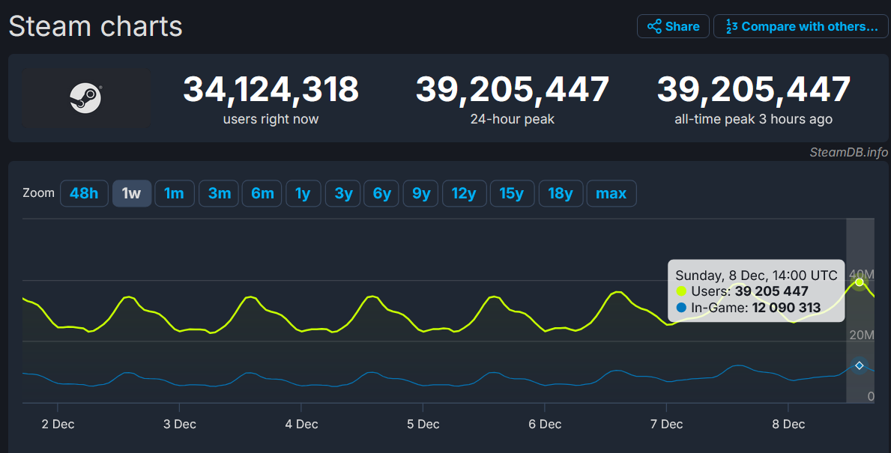The height and width of the screenshot is (453, 891).
Task: Select the 1w zoom range
Action: (132, 194)
